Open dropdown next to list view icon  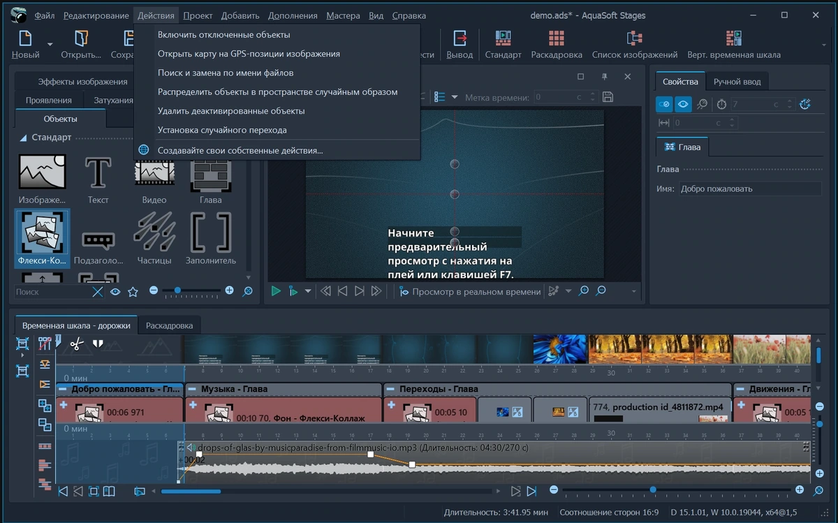[455, 97]
